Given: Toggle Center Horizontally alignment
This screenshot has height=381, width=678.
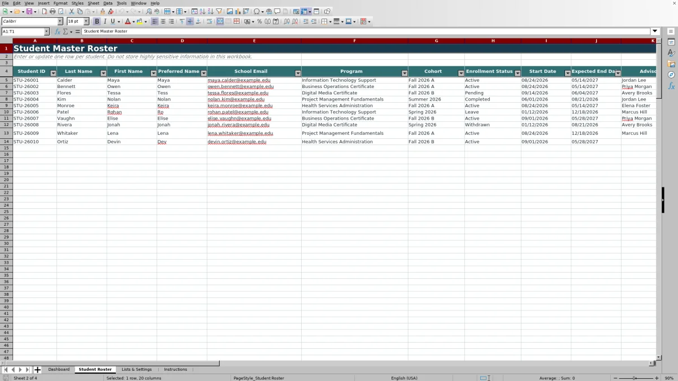Looking at the screenshot, I should click(x=163, y=21).
